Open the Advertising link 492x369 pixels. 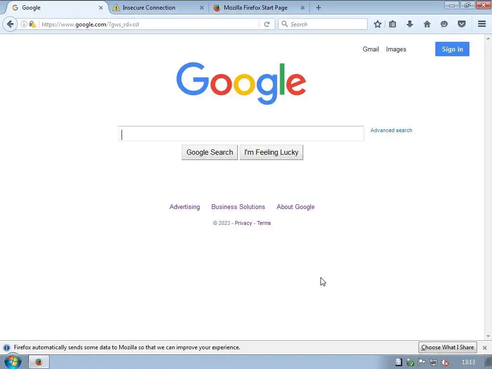pyautogui.click(x=184, y=207)
